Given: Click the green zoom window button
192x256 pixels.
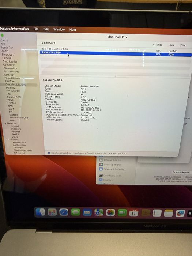Looking at the screenshot, I should [2, 35].
